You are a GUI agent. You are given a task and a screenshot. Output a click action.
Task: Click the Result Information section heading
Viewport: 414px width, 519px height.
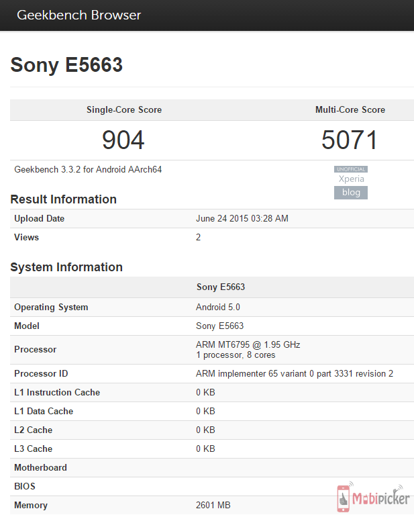click(x=64, y=199)
